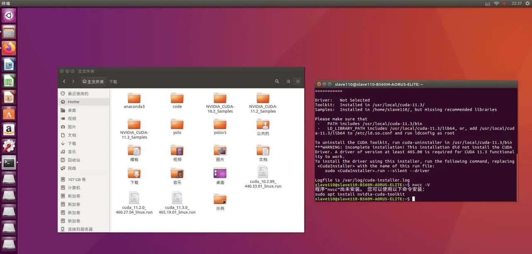Open LibreOffice Writer from the dock
This screenshot has width=532, height=254.
[x=9, y=64]
